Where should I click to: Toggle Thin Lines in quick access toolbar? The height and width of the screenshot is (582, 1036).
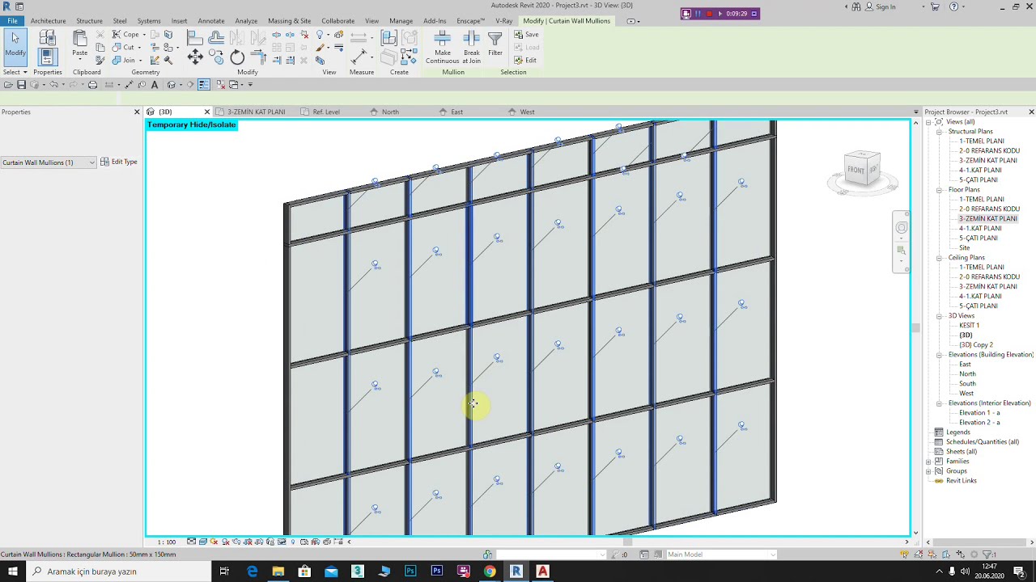click(204, 85)
